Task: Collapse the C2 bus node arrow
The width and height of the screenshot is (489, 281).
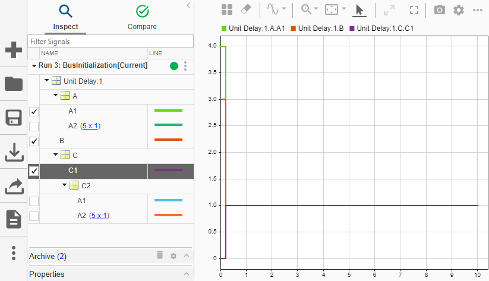Action: coord(64,185)
